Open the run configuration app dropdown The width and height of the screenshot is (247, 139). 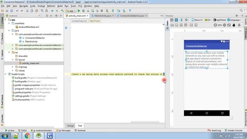[71, 11]
